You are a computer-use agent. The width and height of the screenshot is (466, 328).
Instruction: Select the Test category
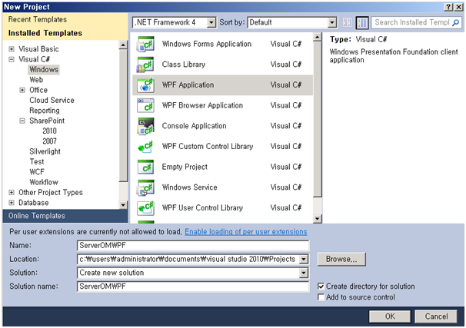[37, 162]
